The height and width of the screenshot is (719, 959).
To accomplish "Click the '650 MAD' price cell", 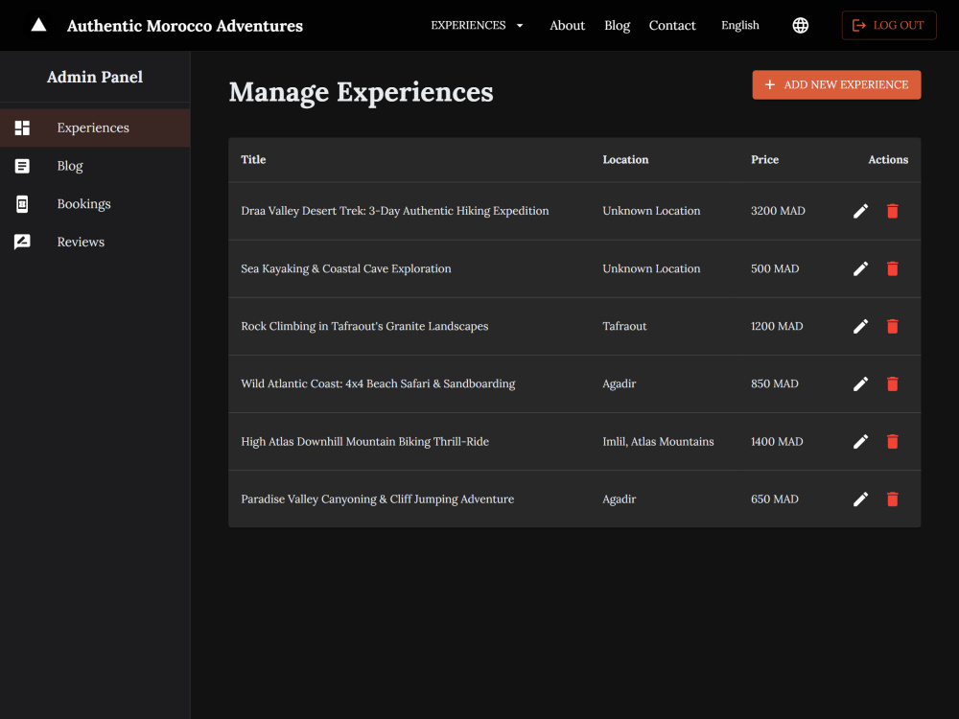I will click(775, 499).
